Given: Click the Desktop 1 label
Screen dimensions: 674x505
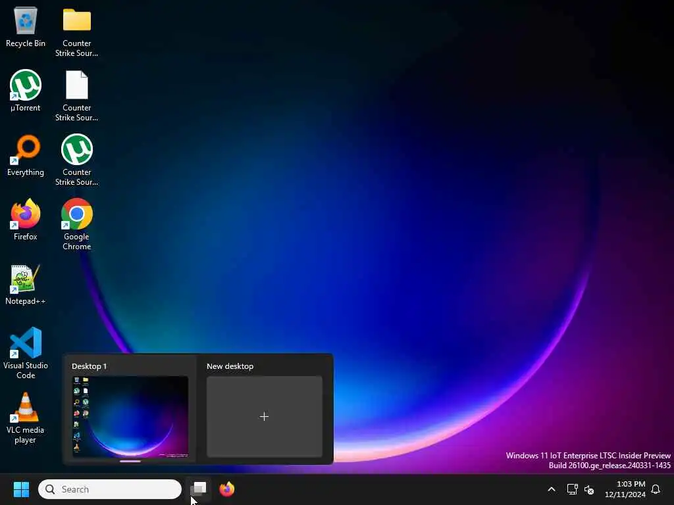Looking at the screenshot, I should (89, 366).
